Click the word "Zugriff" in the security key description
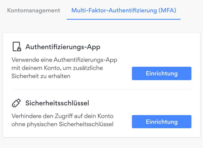The height and width of the screenshot is (148, 203). click(x=65, y=116)
